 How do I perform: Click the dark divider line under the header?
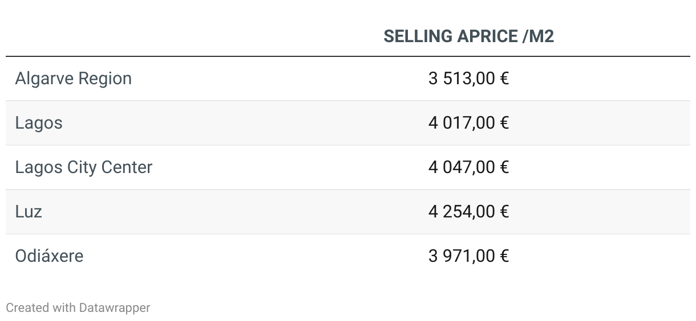click(x=348, y=56)
